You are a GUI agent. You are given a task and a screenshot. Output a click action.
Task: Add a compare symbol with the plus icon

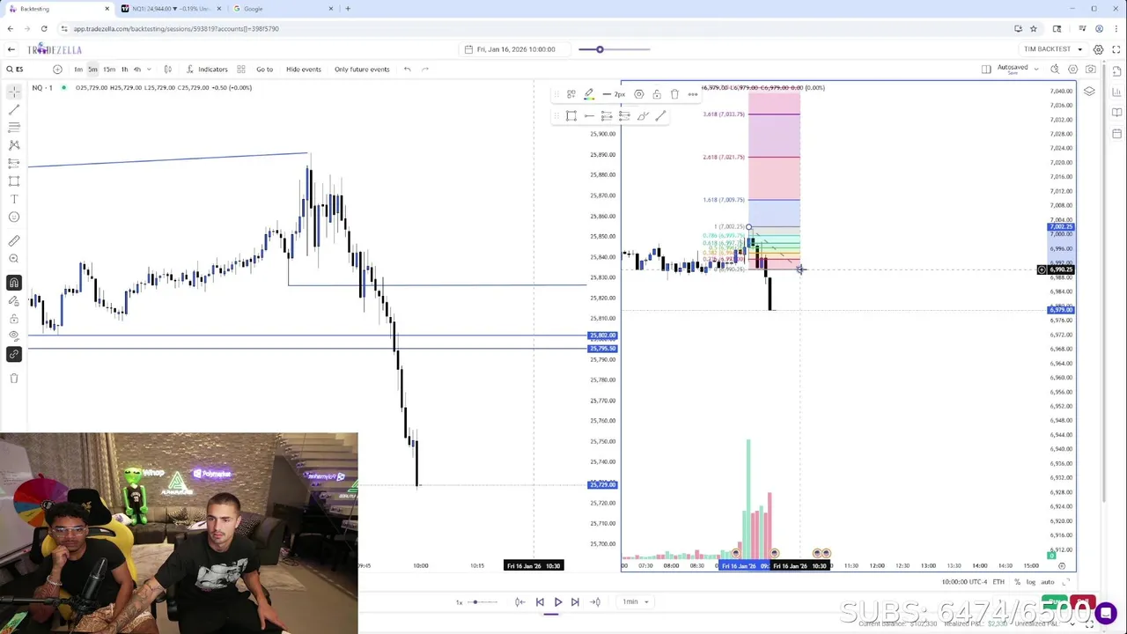(x=57, y=69)
